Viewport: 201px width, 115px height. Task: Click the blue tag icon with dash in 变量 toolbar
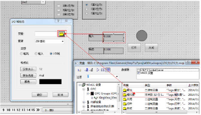[86, 70]
